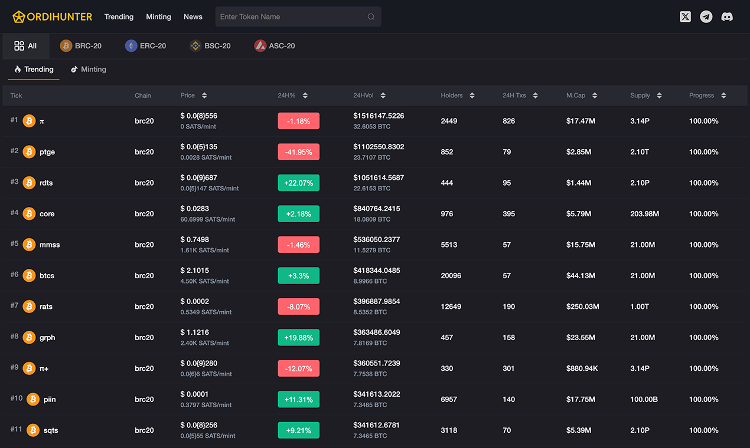Open the Telegram social link
The image size is (750, 448).
coord(706,17)
